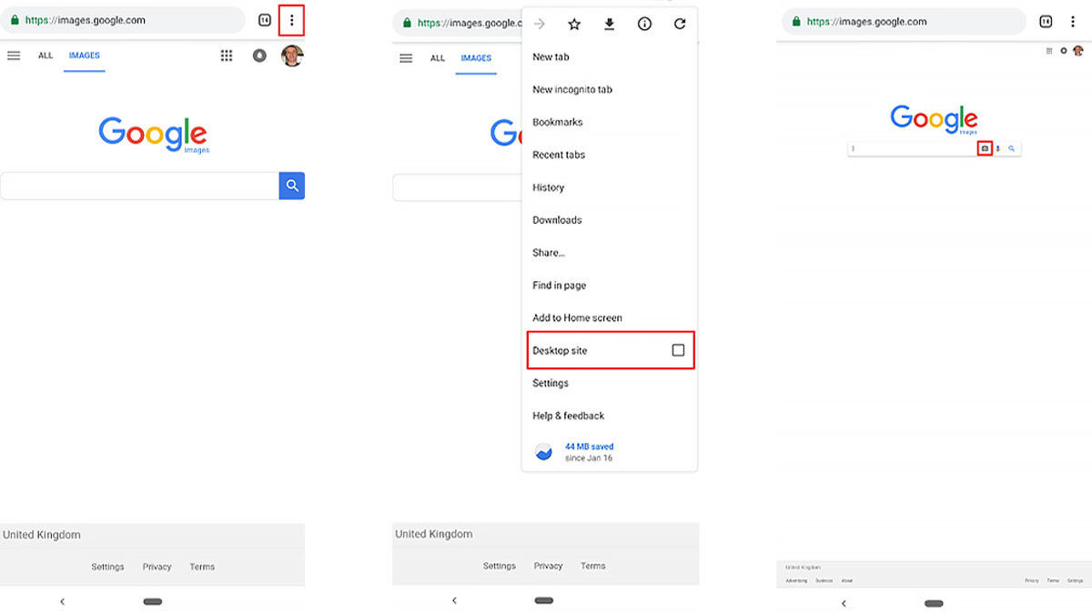Focus the image search box in first screenshot

(140, 186)
